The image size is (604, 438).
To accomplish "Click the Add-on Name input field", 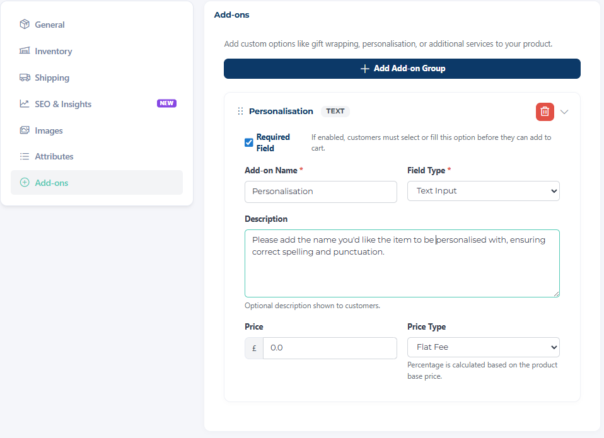I will point(320,192).
